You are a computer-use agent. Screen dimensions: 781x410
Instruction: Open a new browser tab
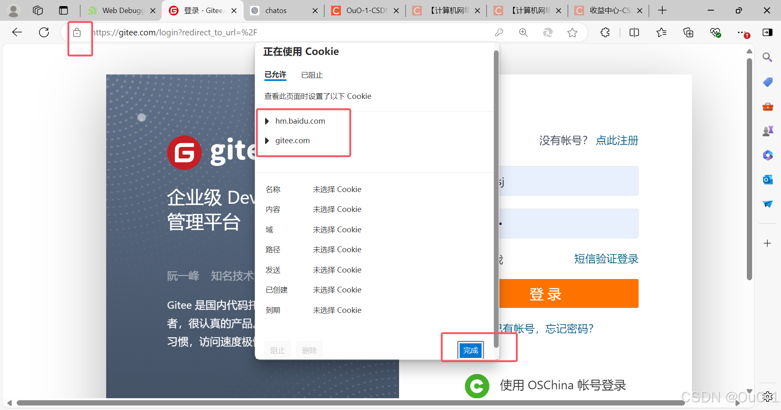point(662,11)
